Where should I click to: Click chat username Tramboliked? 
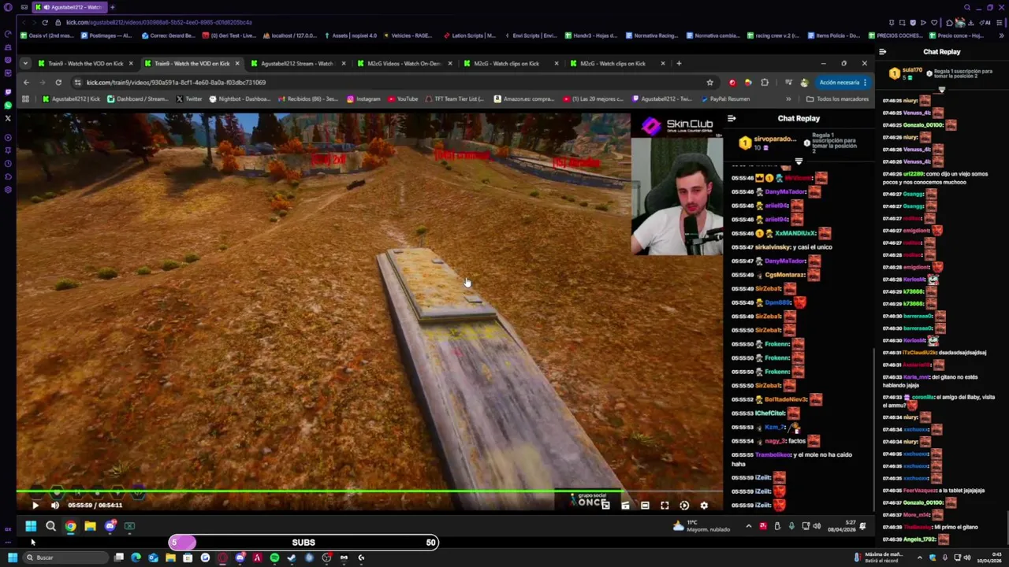coord(773,454)
